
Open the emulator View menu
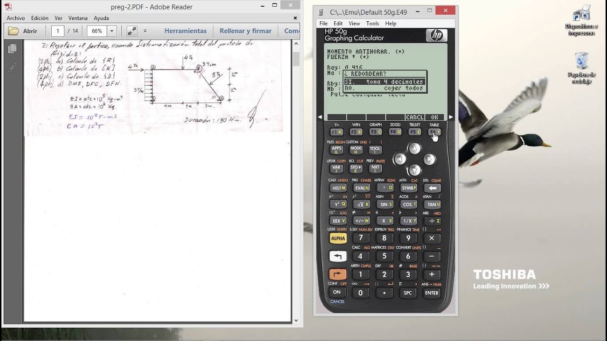coord(354,23)
